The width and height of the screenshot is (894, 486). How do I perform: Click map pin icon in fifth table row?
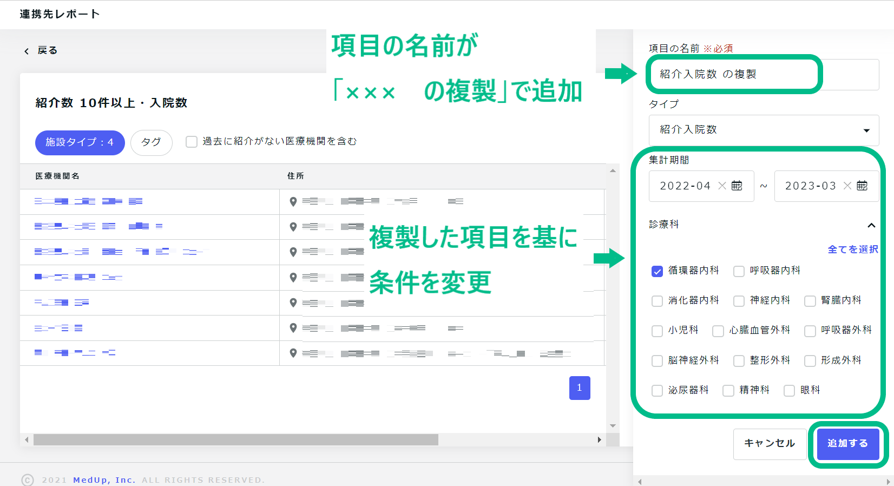293,303
